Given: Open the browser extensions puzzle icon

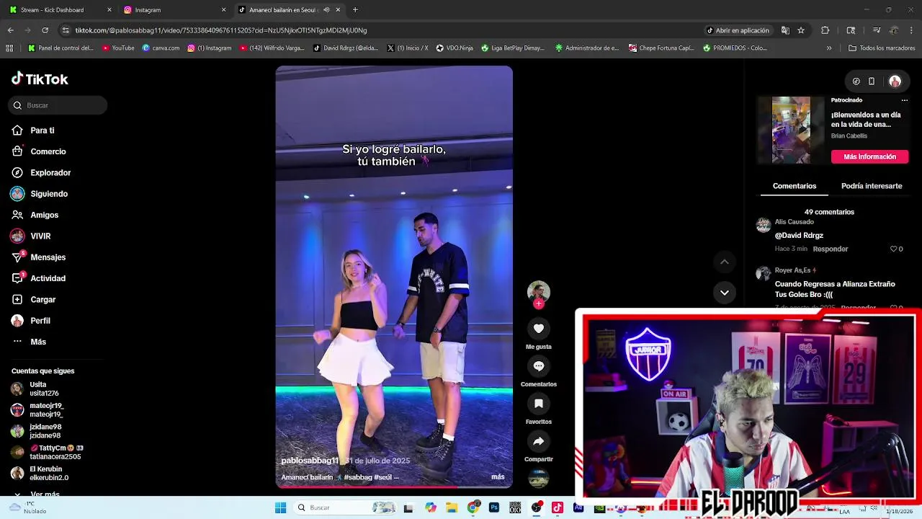Looking at the screenshot, I should 825,30.
